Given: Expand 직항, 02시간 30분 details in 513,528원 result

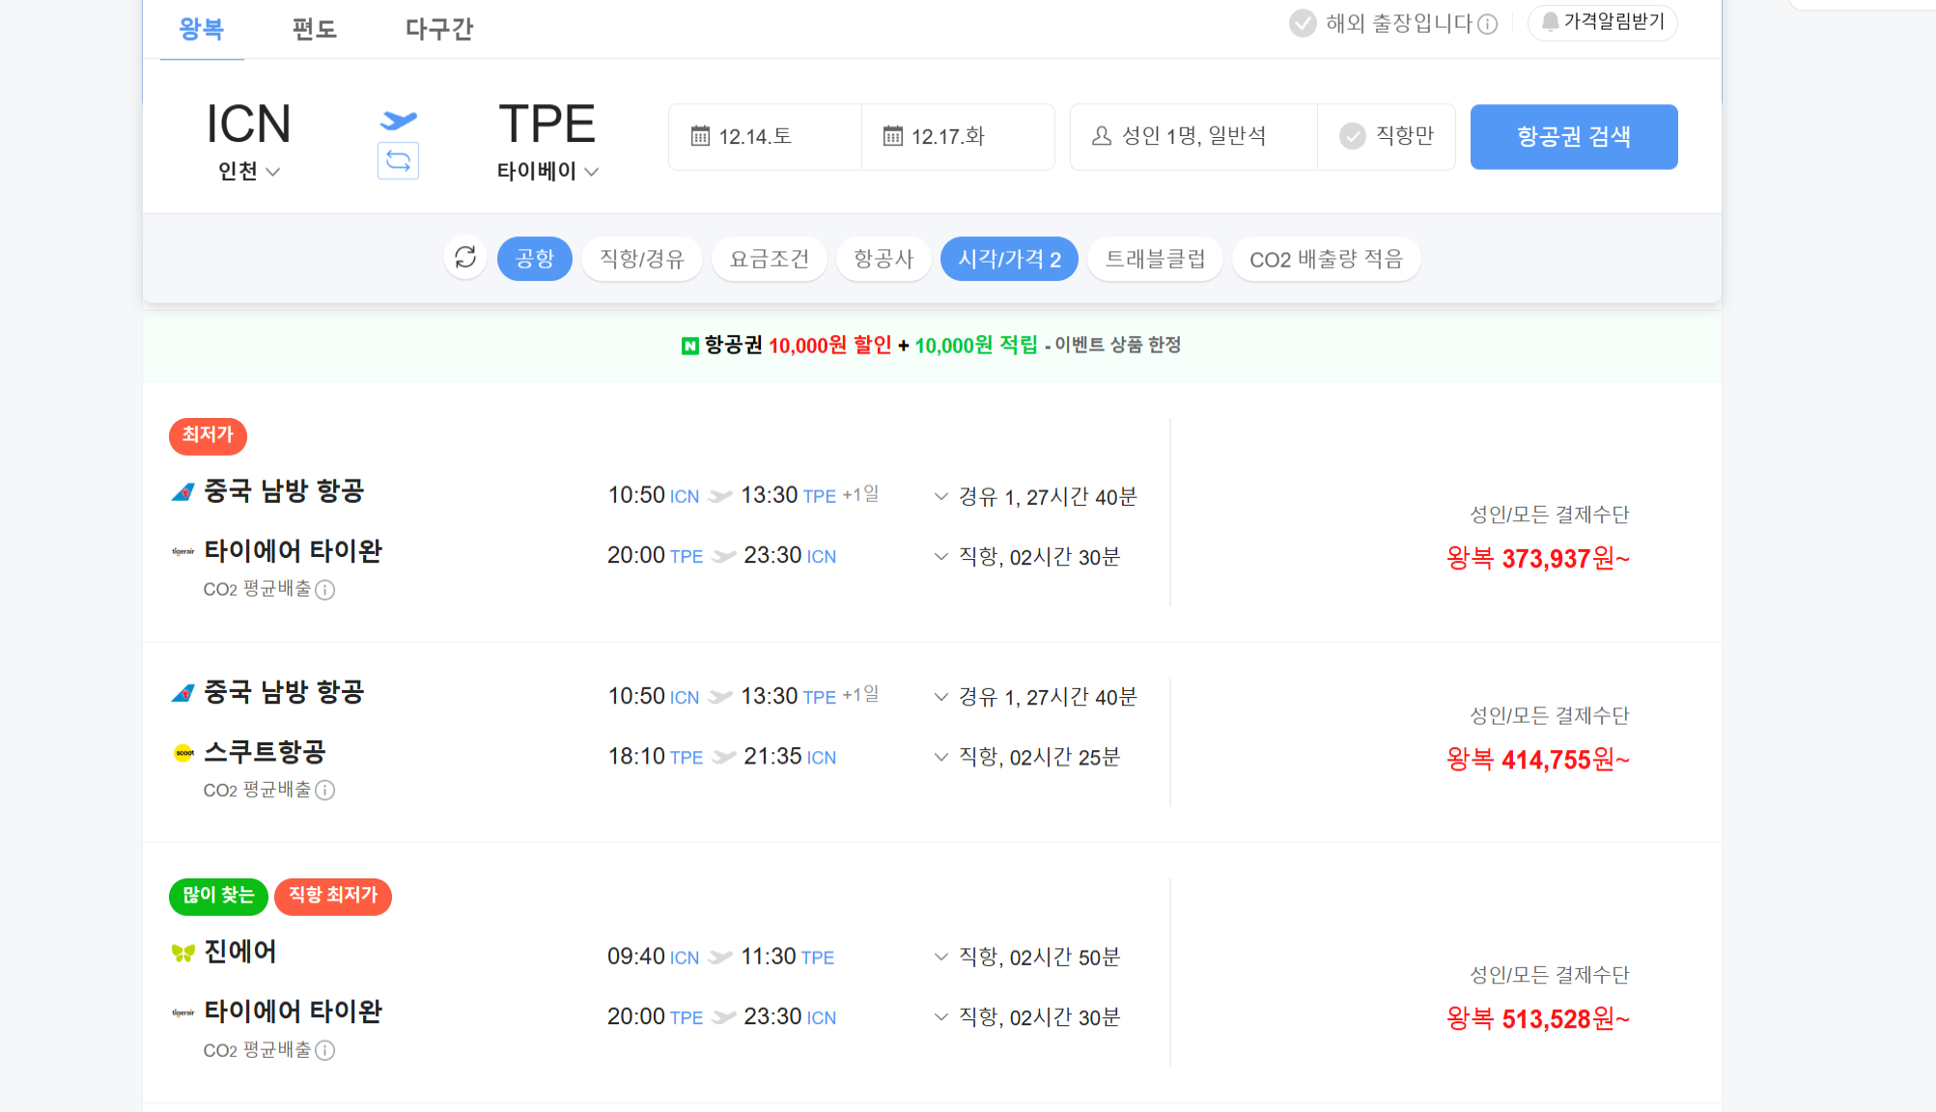Looking at the screenshot, I should click(x=1026, y=1017).
